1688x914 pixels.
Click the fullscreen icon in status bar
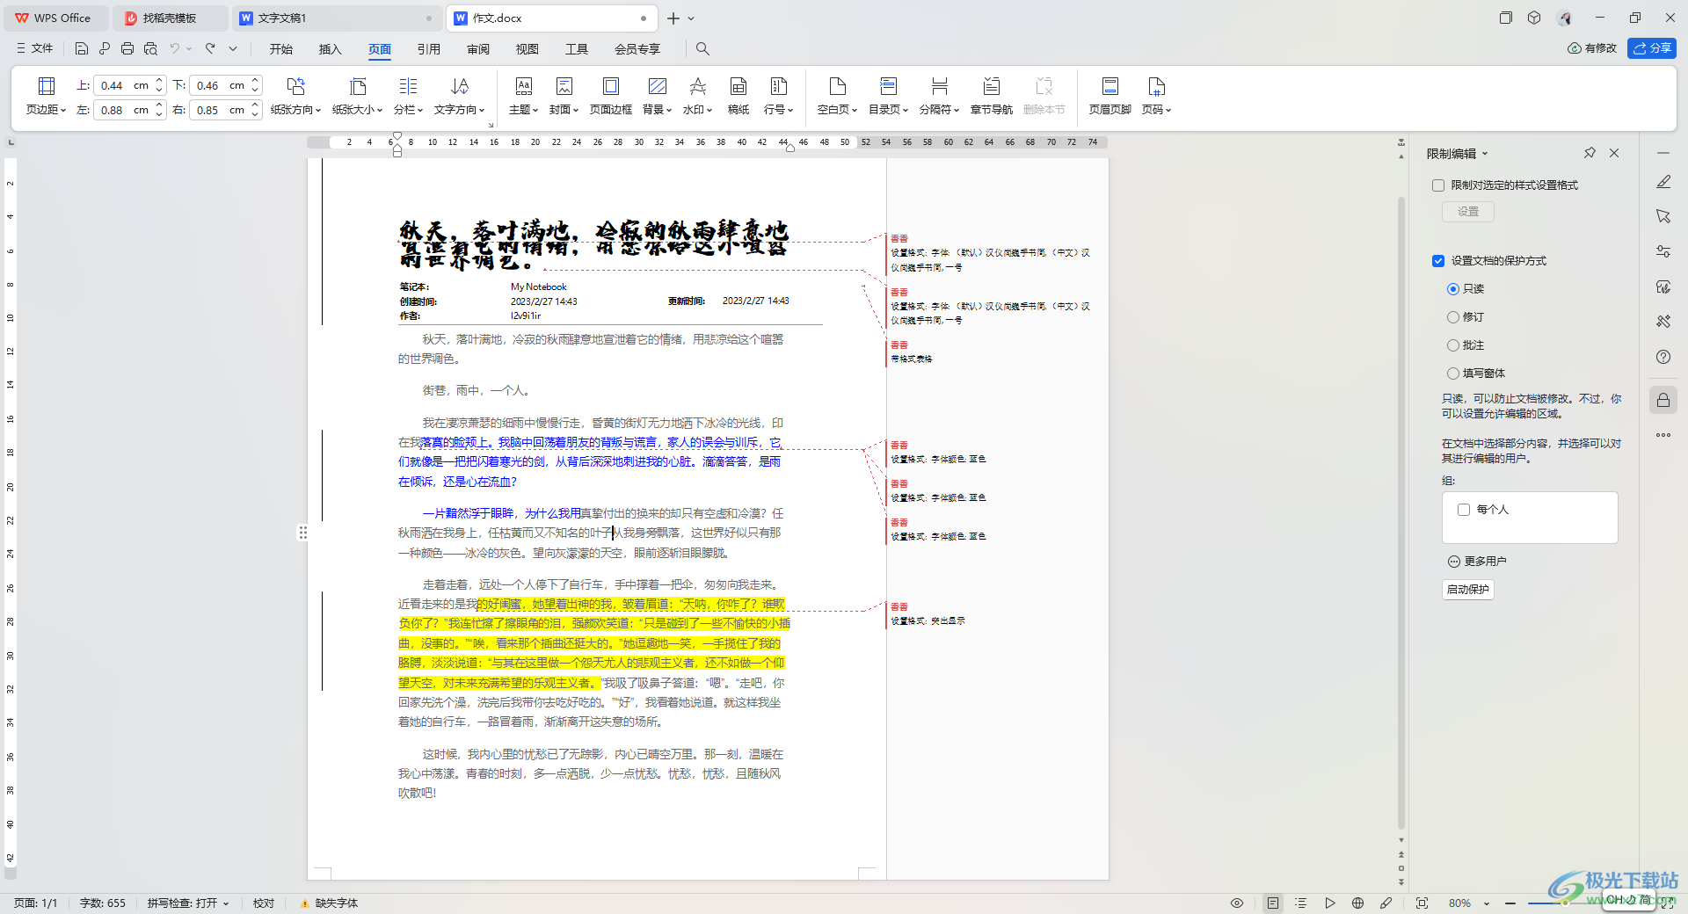tap(1668, 903)
